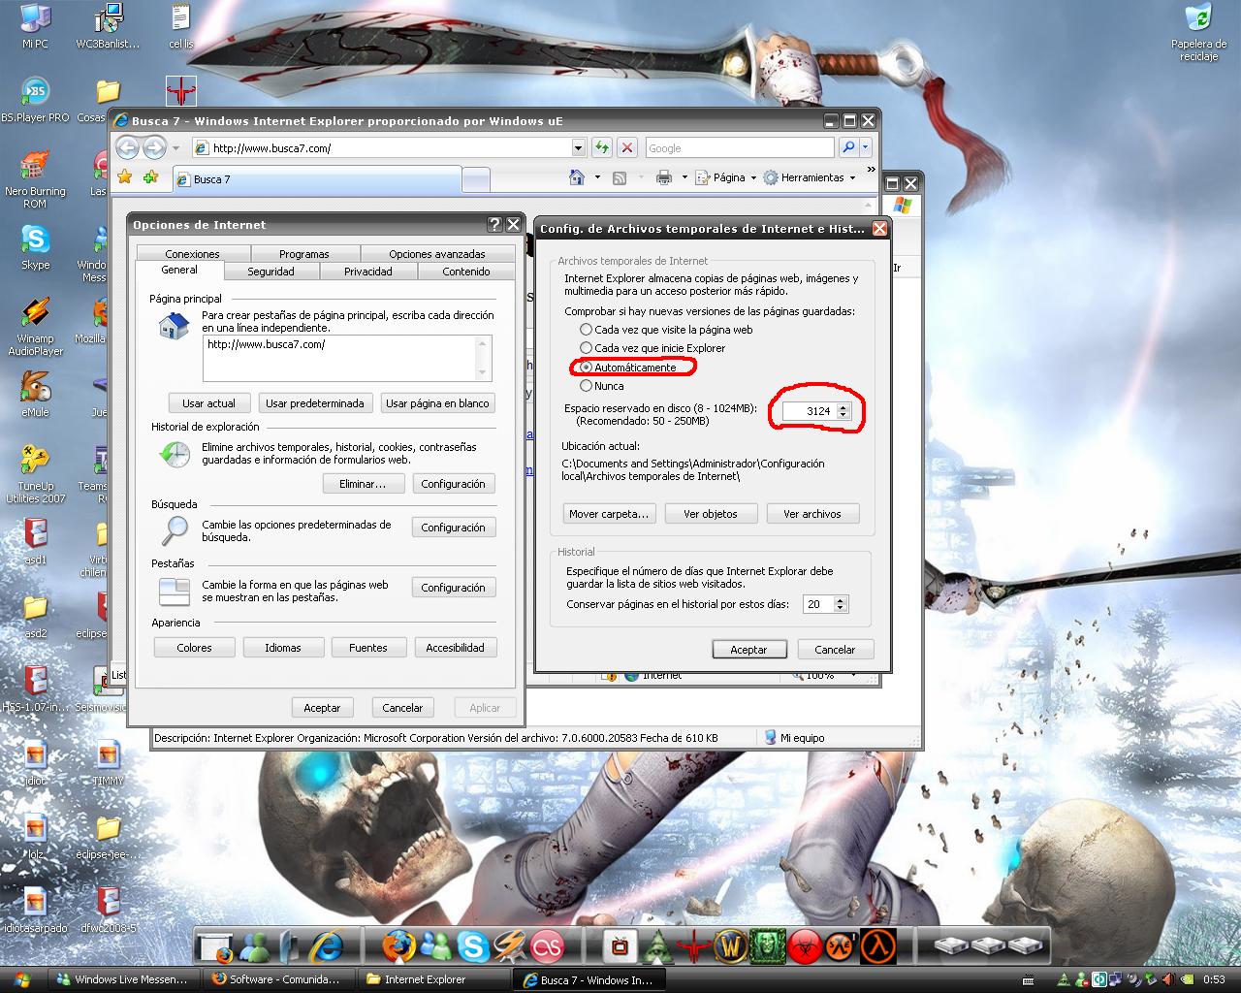Open TuneUp Utilities 2007 desktop icon

coord(35,474)
